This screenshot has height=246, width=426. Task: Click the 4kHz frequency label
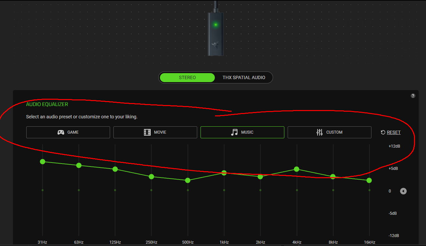pyautogui.click(x=297, y=242)
